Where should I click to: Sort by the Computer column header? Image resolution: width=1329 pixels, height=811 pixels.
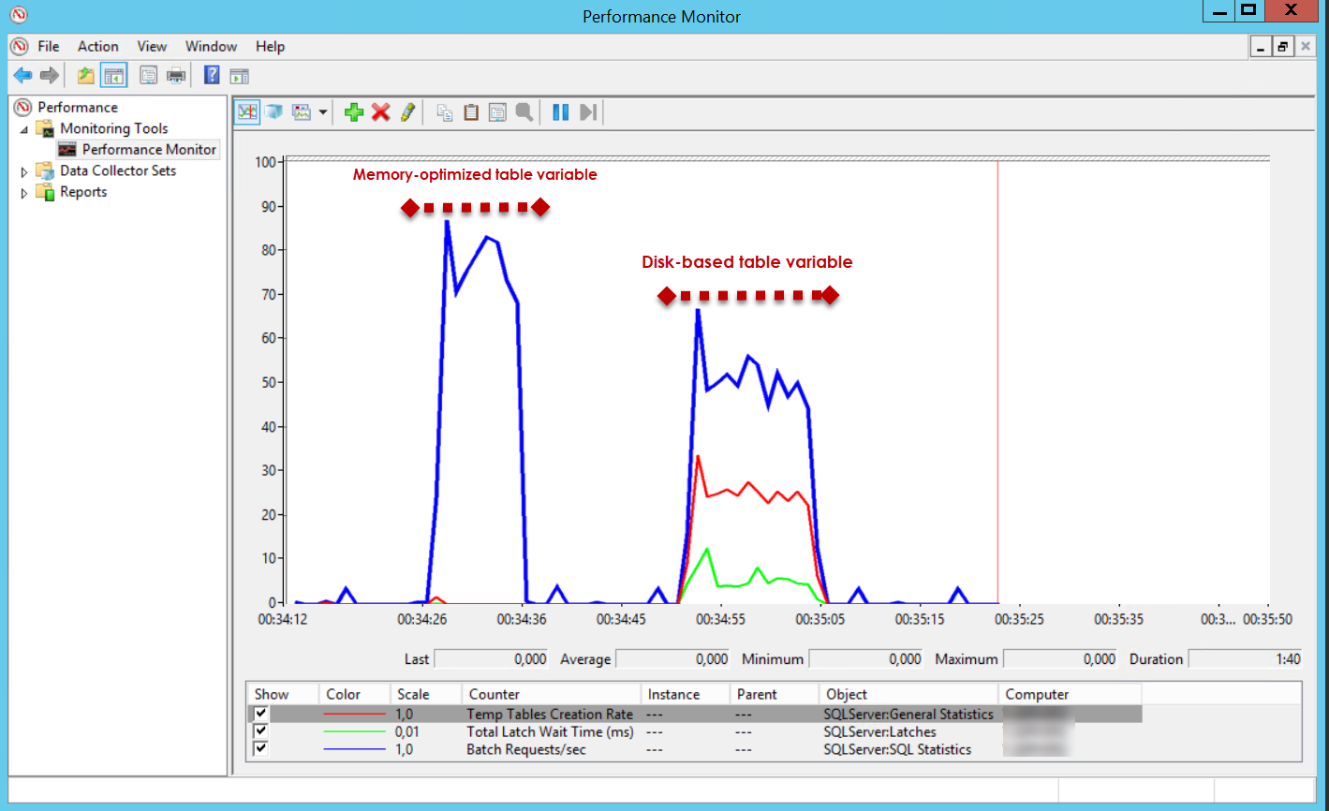(x=1071, y=694)
